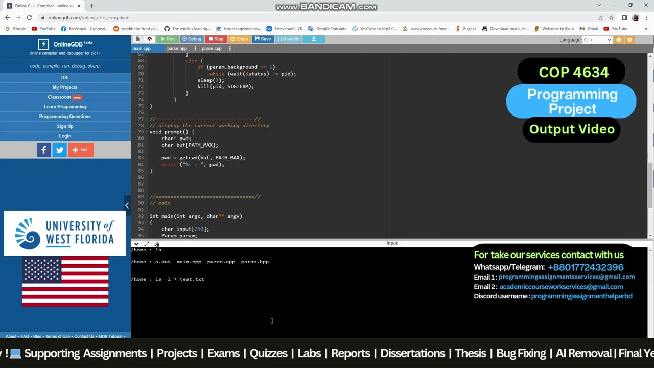Reload the page with refresh icon

(x=29, y=17)
